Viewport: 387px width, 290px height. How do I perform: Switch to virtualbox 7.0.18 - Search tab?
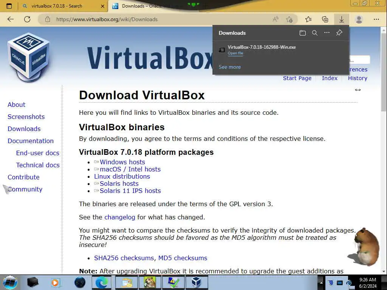57,6
